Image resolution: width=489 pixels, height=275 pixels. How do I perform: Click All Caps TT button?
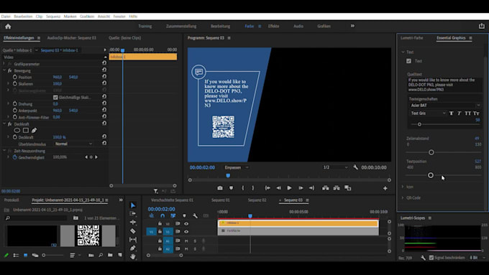click(x=468, y=113)
